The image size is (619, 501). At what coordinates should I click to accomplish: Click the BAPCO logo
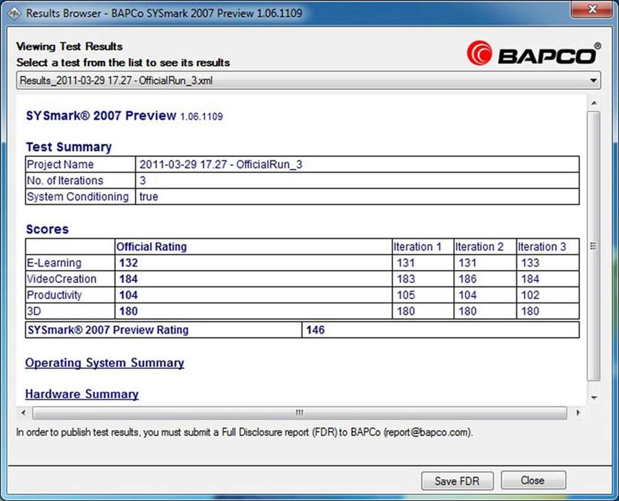533,54
